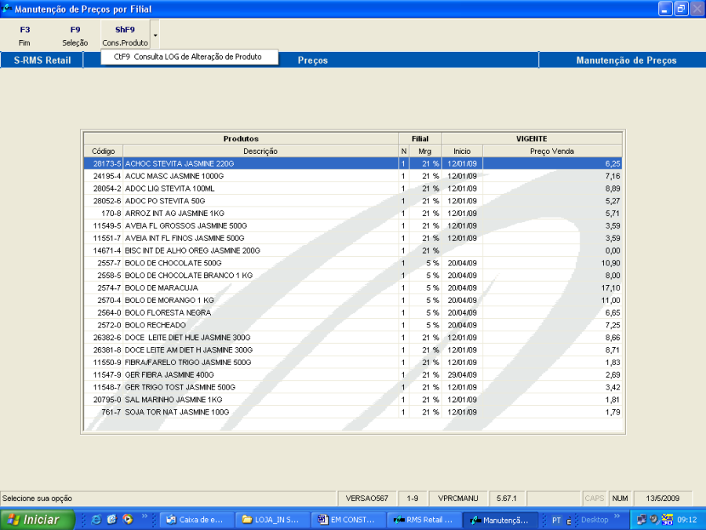Screen dimensions: 706x530
Task: Open the mail icon in quick launch
Action: (x=112, y=520)
